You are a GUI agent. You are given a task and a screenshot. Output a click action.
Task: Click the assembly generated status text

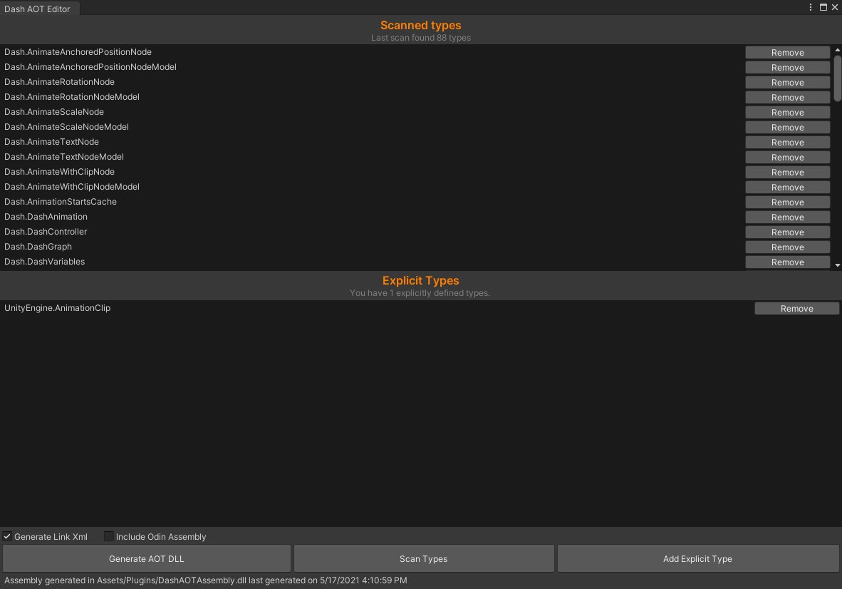[x=206, y=580]
